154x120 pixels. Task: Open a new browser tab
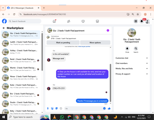[44, 8]
